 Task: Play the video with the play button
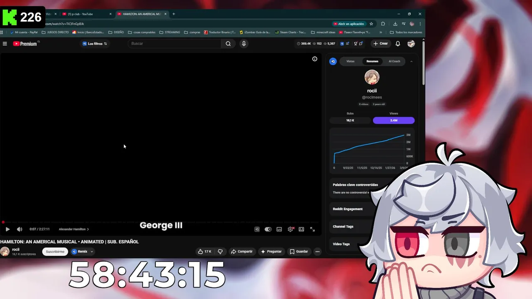[x=7, y=229]
